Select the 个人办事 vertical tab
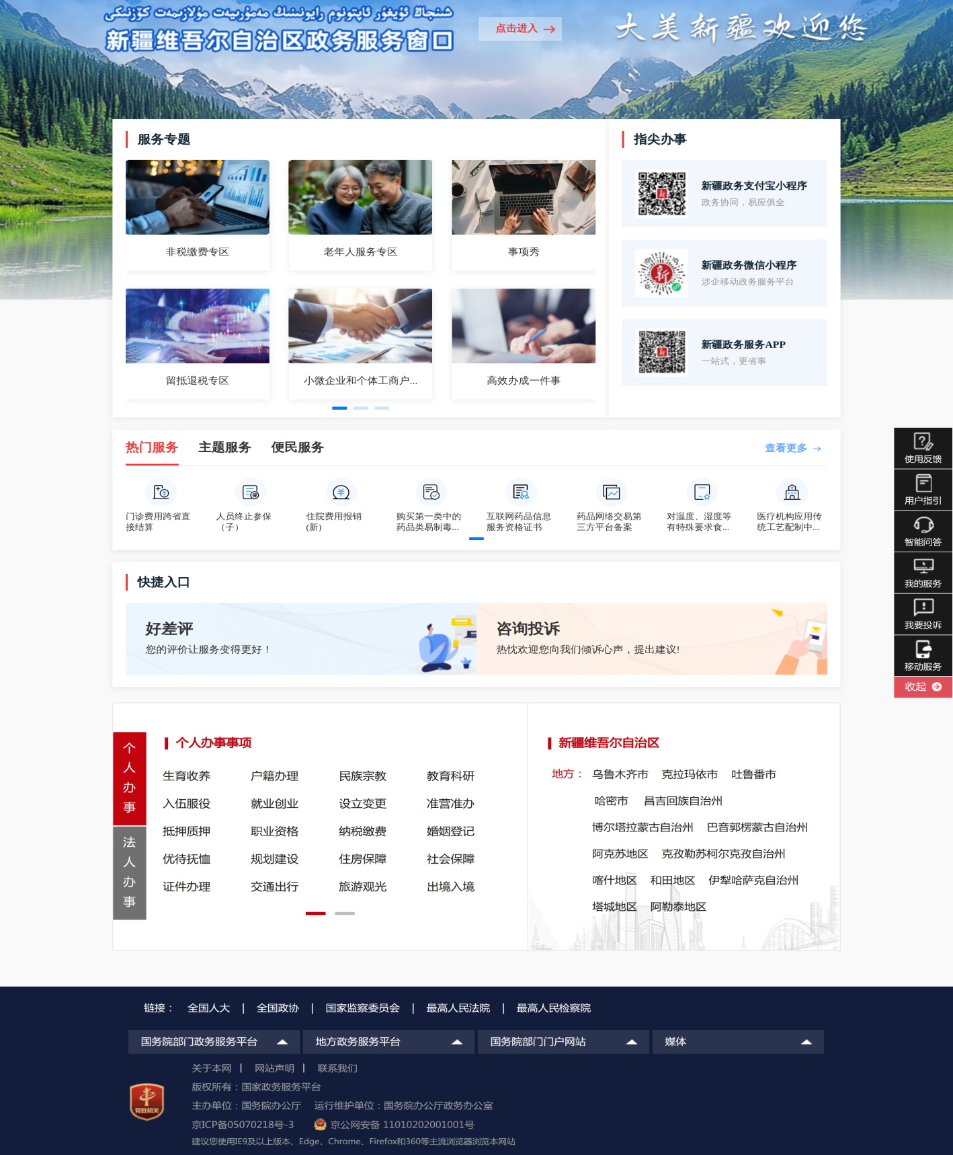The image size is (953, 1155). click(x=130, y=778)
